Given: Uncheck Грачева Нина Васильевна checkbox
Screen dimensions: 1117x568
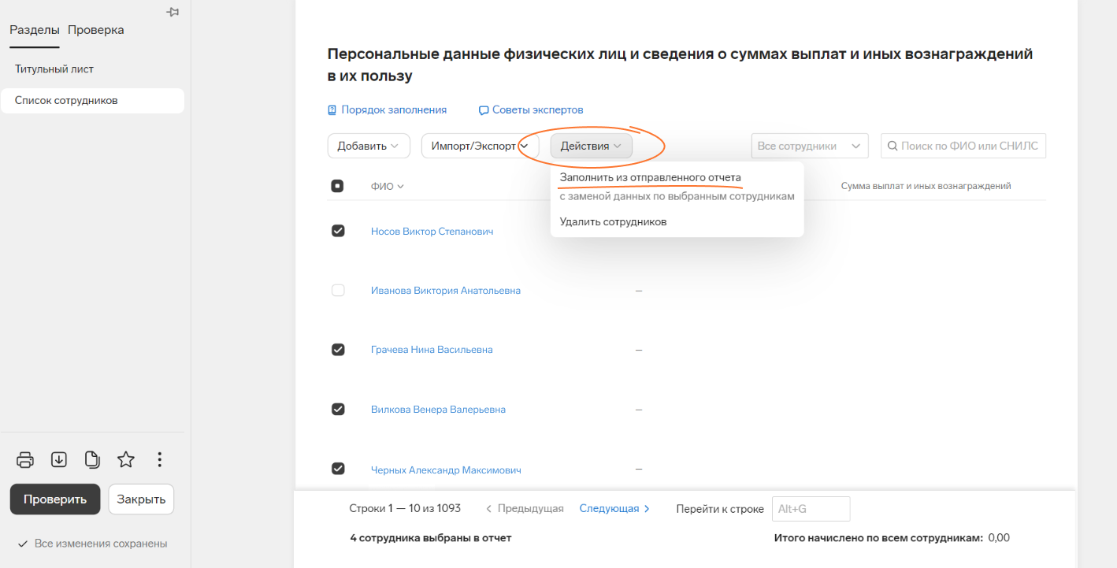Looking at the screenshot, I should coord(338,350).
